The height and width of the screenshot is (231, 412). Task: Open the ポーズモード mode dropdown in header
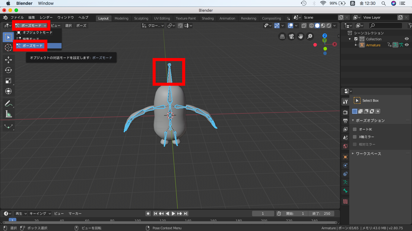pyautogui.click(x=31, y=26)
